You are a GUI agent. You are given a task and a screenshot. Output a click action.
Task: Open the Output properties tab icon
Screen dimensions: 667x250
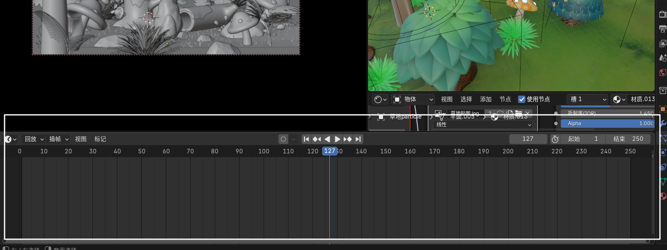click(662, 29)
